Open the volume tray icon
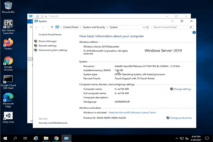213x142 pixels. tap(187, 138)
